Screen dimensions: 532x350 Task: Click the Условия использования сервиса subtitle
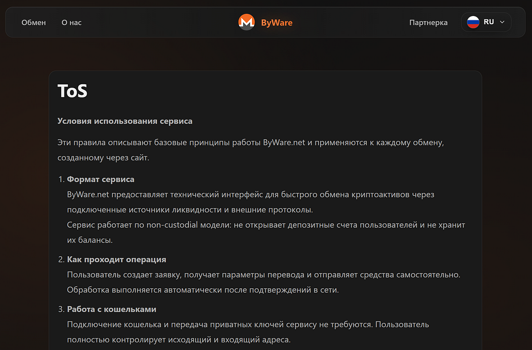tap(125, 121)
